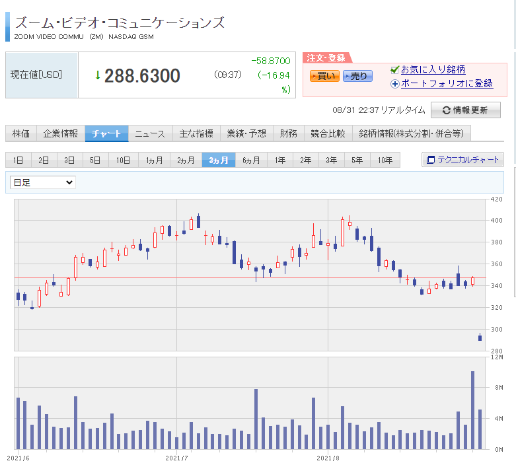Open the 主な指標 tab
The height and width of the screenshot is (465, 516).
point(196,133)
